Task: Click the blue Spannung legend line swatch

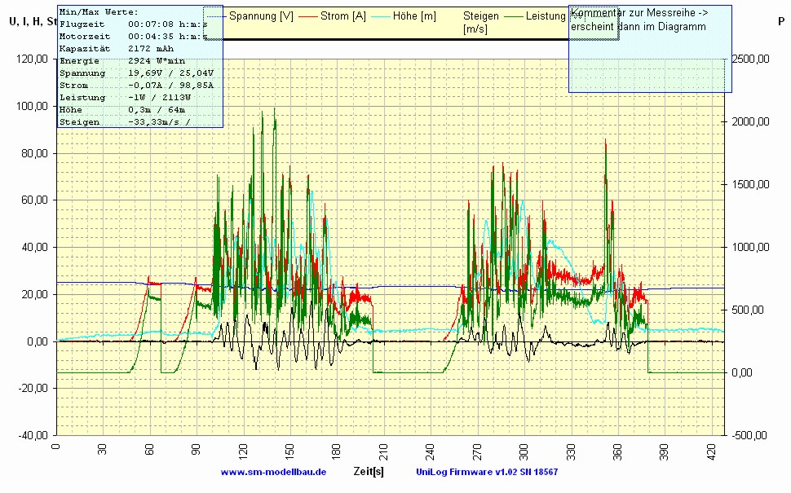Action: (x=215, y=16)
